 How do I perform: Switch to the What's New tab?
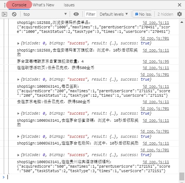coord(43,5)
